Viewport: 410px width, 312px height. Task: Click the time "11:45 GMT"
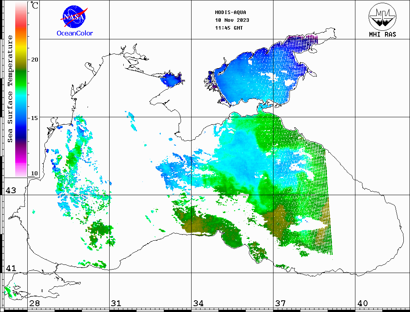point(229,28)
